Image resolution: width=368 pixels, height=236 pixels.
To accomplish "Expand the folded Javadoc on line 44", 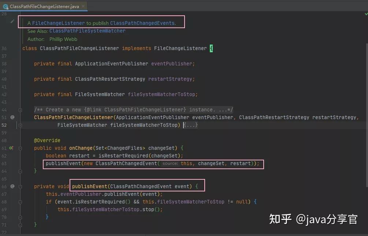I will coord(21,110).
